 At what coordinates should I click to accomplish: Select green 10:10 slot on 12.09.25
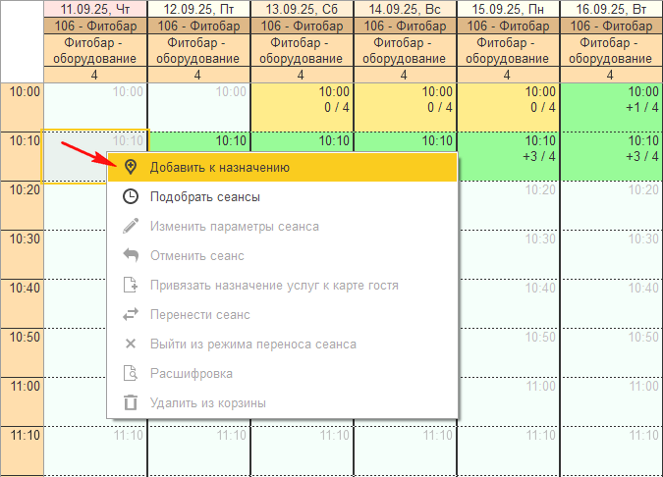click(198, 142)
